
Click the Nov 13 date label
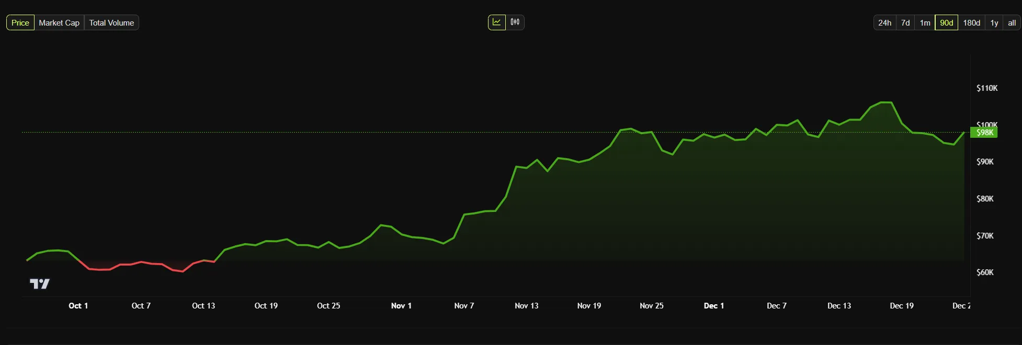click(x=527, y=306)
